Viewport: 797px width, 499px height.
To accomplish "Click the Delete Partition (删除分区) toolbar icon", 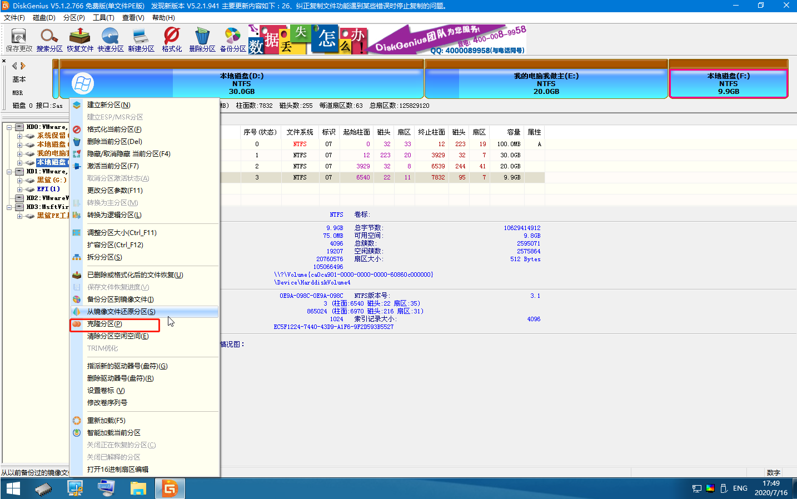I will coord(202,40).
